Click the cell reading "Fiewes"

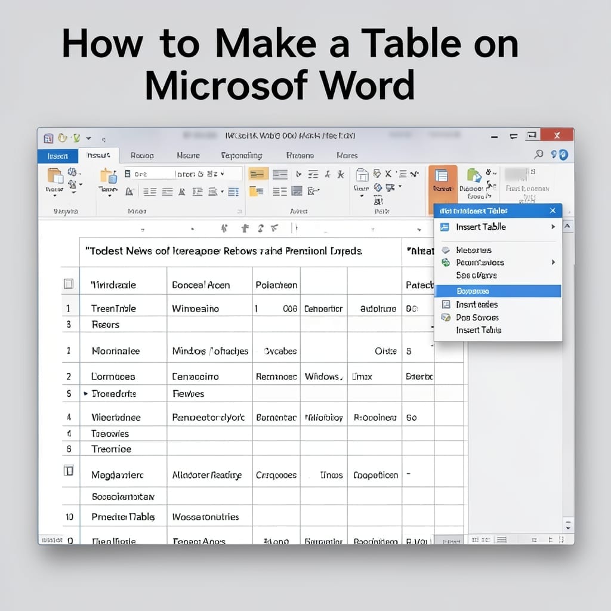click(209, 394)
